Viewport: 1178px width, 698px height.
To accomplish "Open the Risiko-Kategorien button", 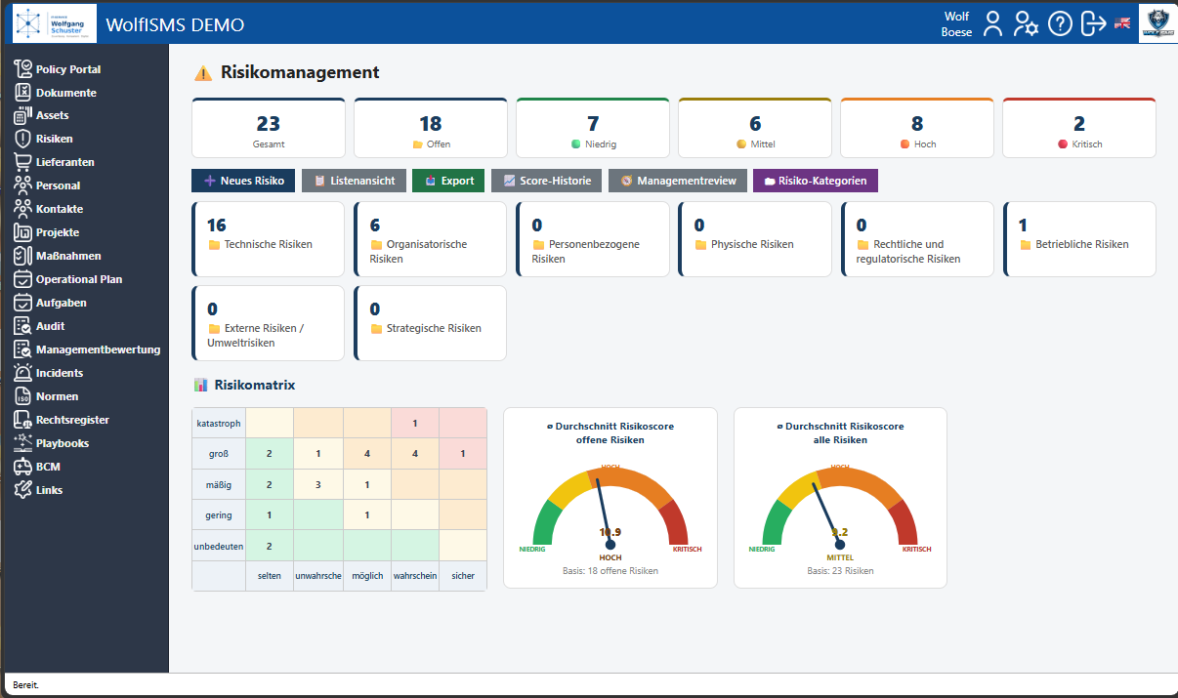I will pos(816,181).
